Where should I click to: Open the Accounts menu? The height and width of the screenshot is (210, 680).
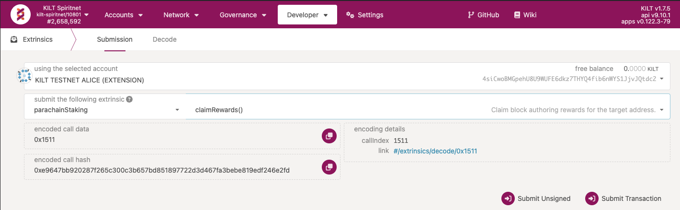tap(124, 15)
